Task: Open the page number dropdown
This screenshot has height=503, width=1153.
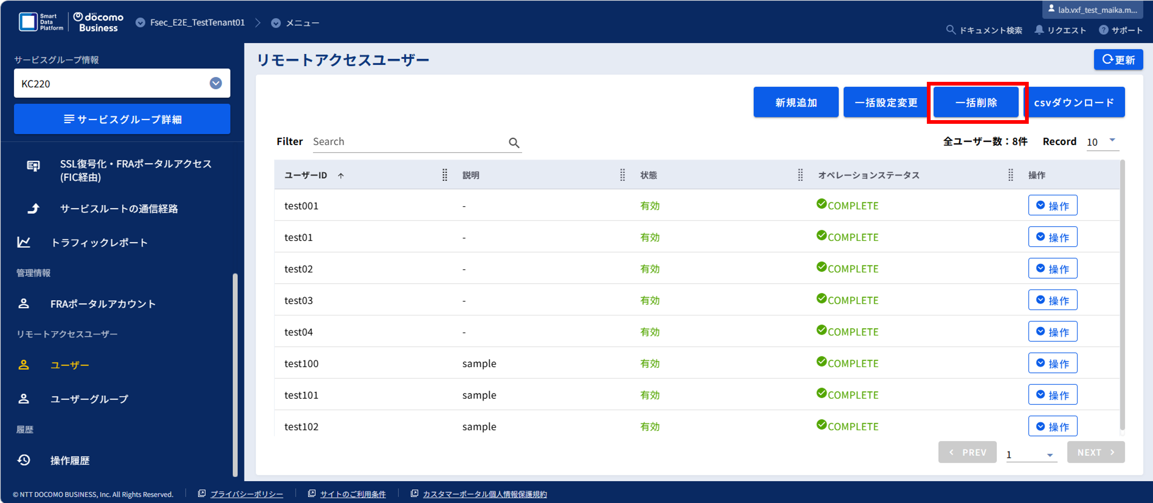Action: pyautogui.click(x=1031, y=454)
